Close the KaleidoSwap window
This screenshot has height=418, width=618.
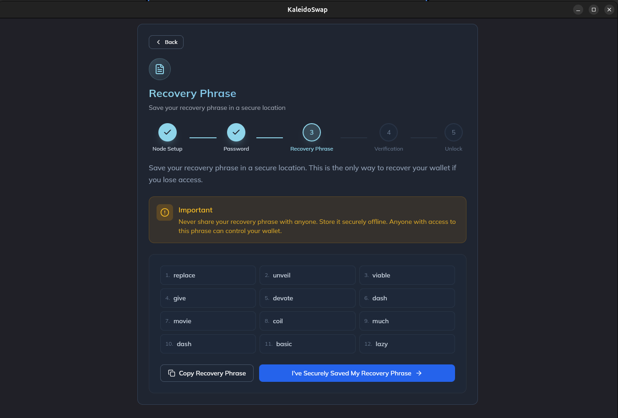click(x=609, y=10)
